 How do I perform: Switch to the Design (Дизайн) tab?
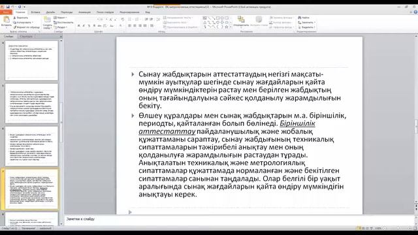tap(50, 12)
